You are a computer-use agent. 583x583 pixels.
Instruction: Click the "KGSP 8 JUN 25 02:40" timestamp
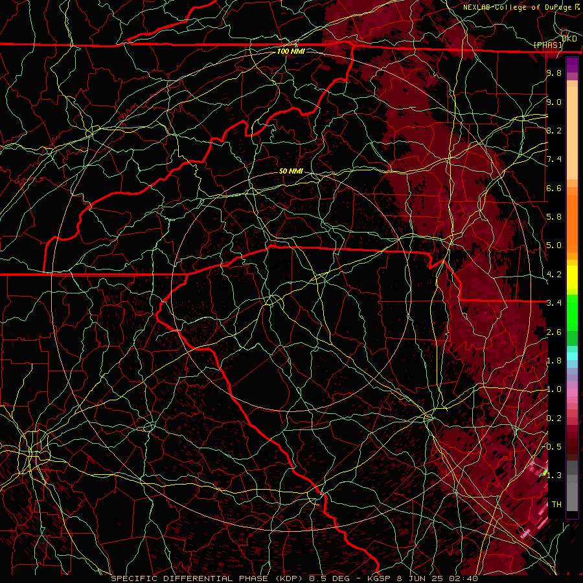(422, 578)
